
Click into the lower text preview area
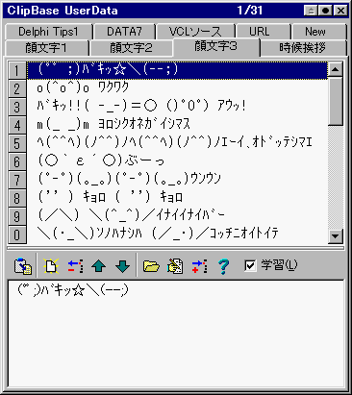(x=176, y=333)
